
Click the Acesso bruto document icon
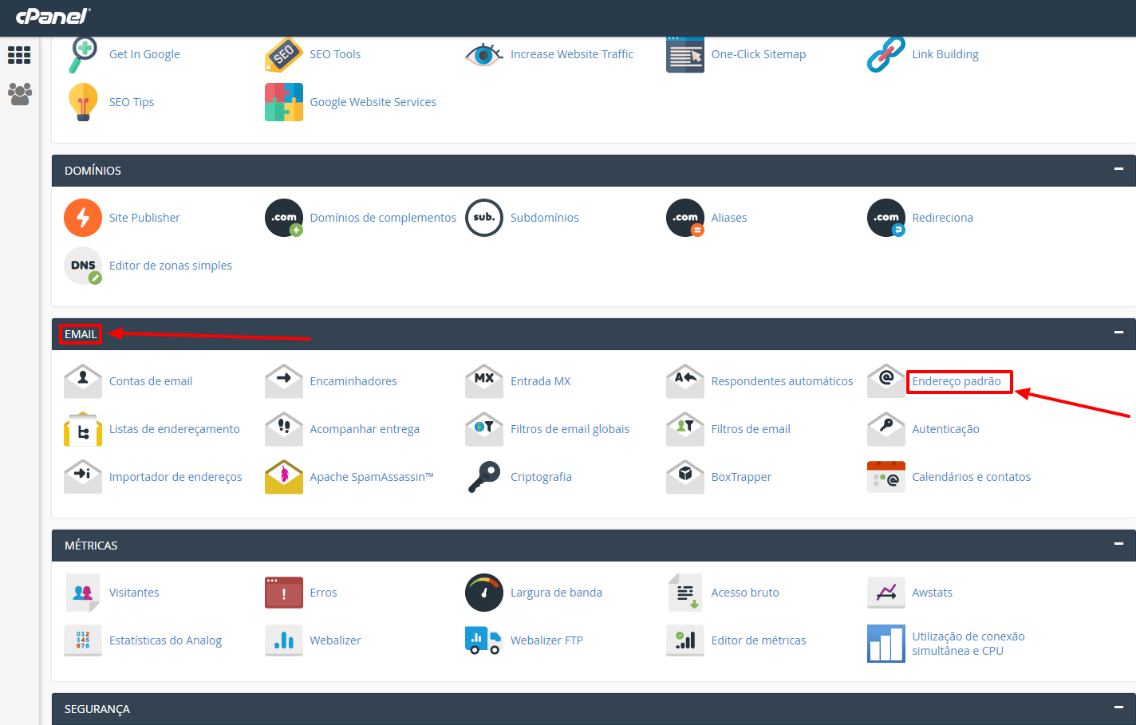click(x=685, y=593)
